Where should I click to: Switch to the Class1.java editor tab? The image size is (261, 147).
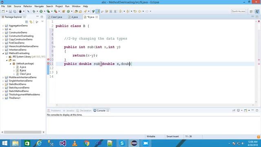(55, 17)
